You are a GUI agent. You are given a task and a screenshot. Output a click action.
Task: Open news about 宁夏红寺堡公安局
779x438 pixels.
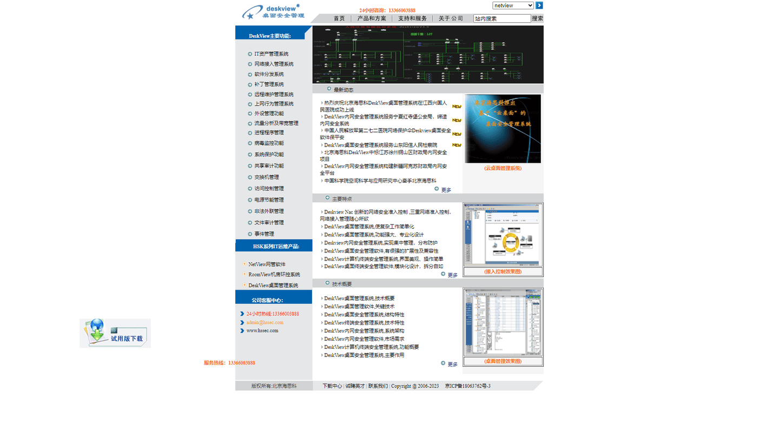384,120
